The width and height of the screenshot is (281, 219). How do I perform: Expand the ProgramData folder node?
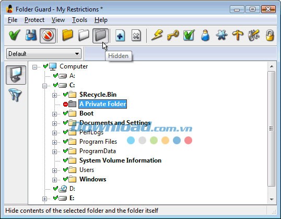click(x=54, y=152)
